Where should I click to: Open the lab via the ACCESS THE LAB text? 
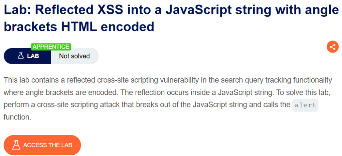click(x=48, y=145)
